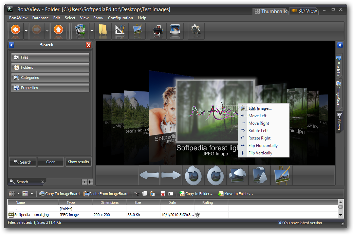Switch to the 3D View tab
This screenshot has width=354, height=235.
tap(304, 11)
